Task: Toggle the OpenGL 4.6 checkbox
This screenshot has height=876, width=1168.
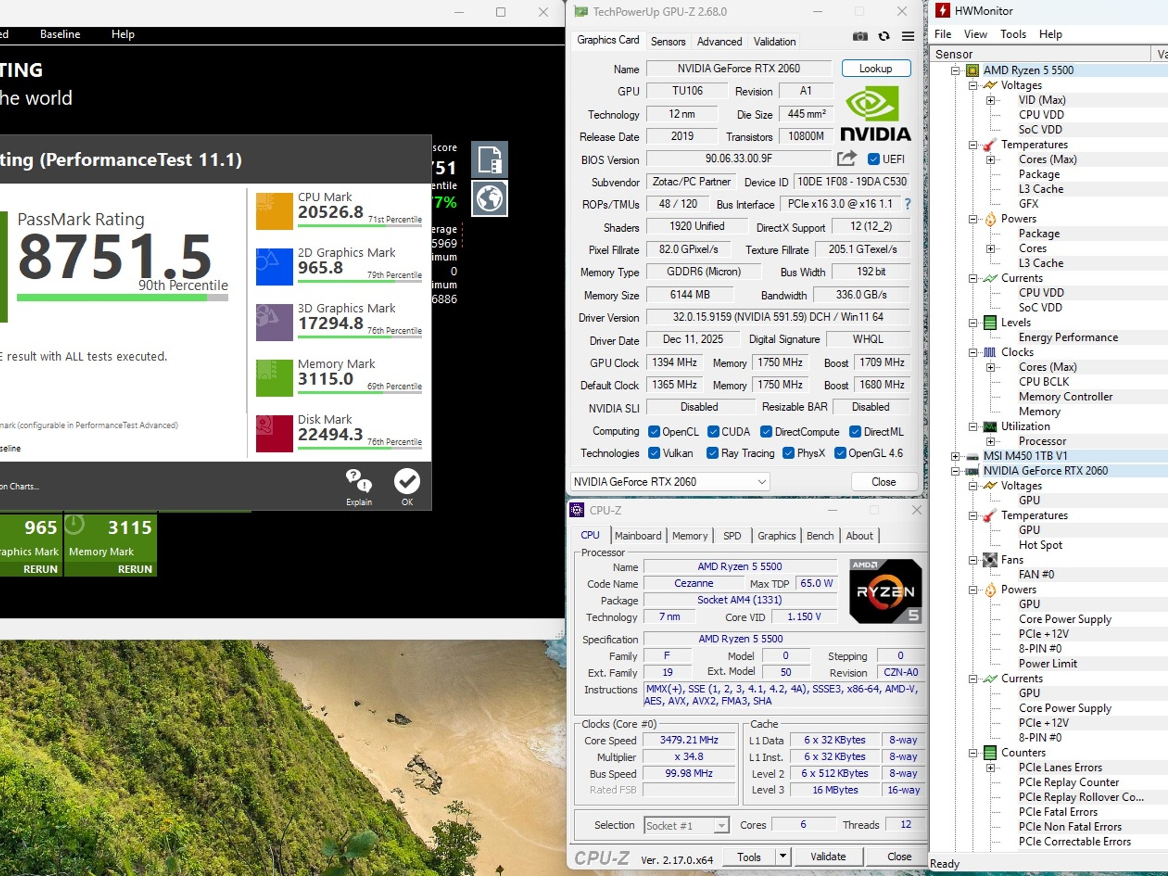Action: (x=840, y=453)
